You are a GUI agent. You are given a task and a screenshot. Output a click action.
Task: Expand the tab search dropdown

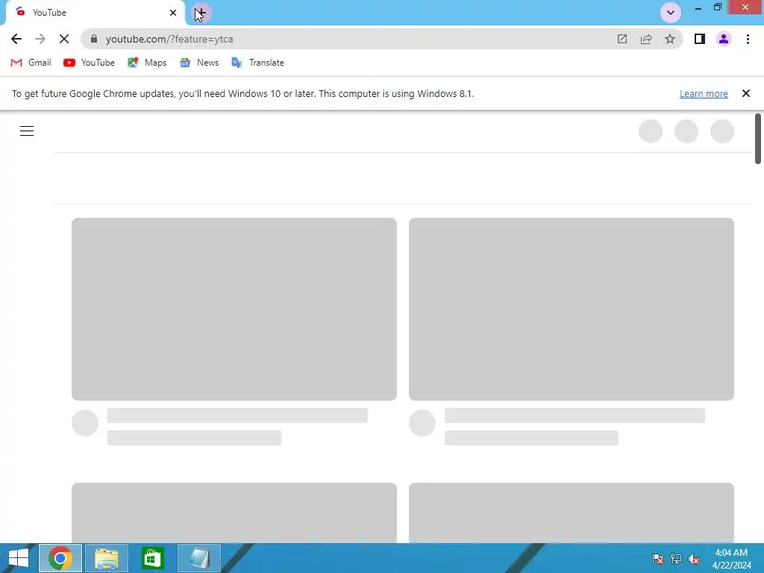point(671,13)
